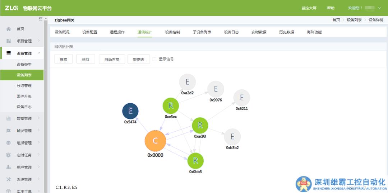Screen dimensions: 388x193
Task: Collapse the sidebar with the top toggle icon
Action: click(41, 19)
